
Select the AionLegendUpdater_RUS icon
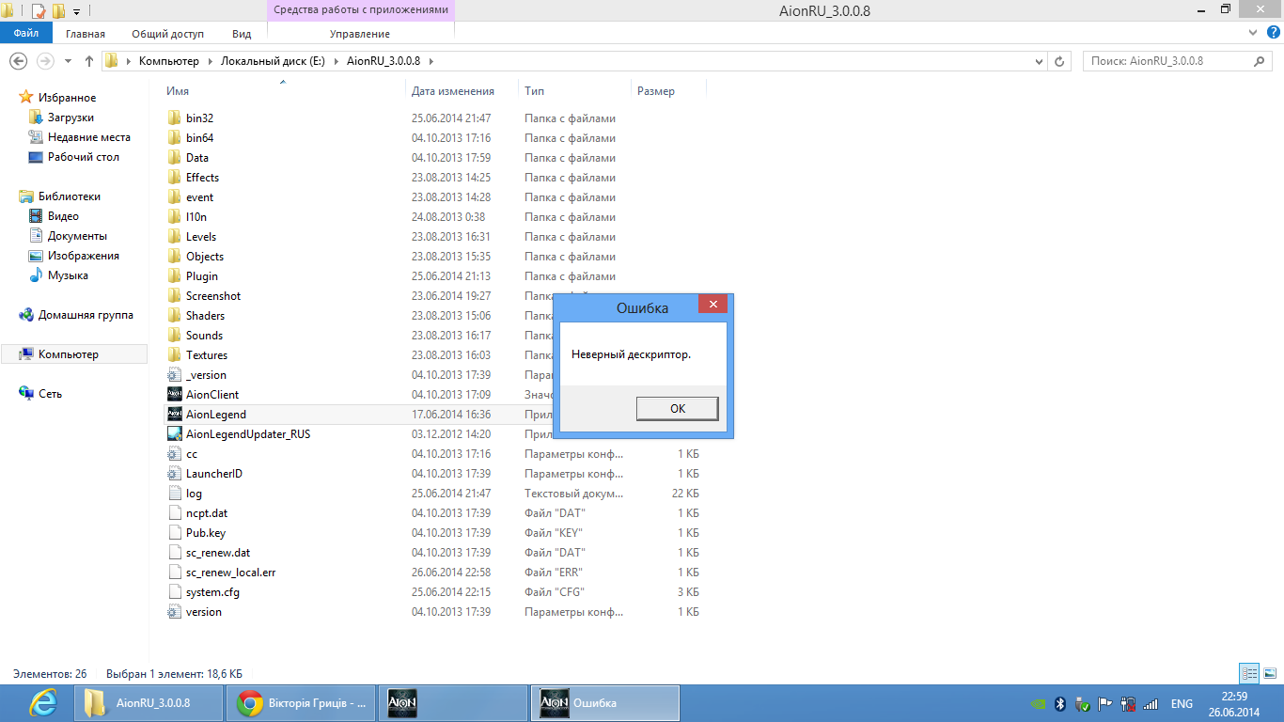pos(174,434)
